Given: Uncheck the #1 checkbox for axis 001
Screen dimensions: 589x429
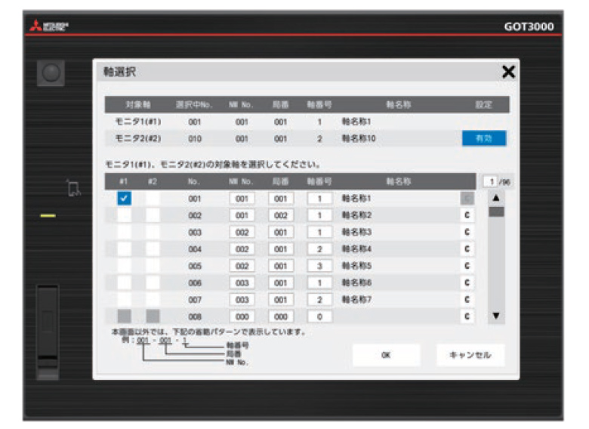Looking at the screenshot, I should pyautogui.click(x=125, y=199).
